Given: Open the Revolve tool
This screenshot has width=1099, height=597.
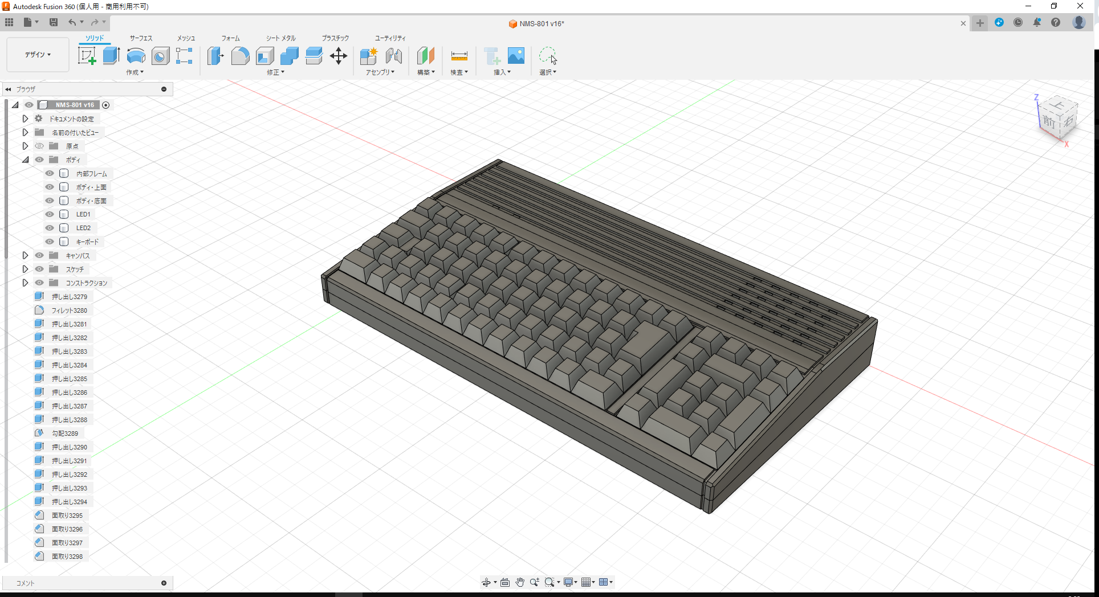Looking at the screenshot, I should click(x=136, y=56).
